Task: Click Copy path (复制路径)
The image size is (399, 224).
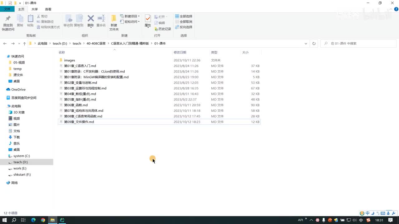Action: 45,22
